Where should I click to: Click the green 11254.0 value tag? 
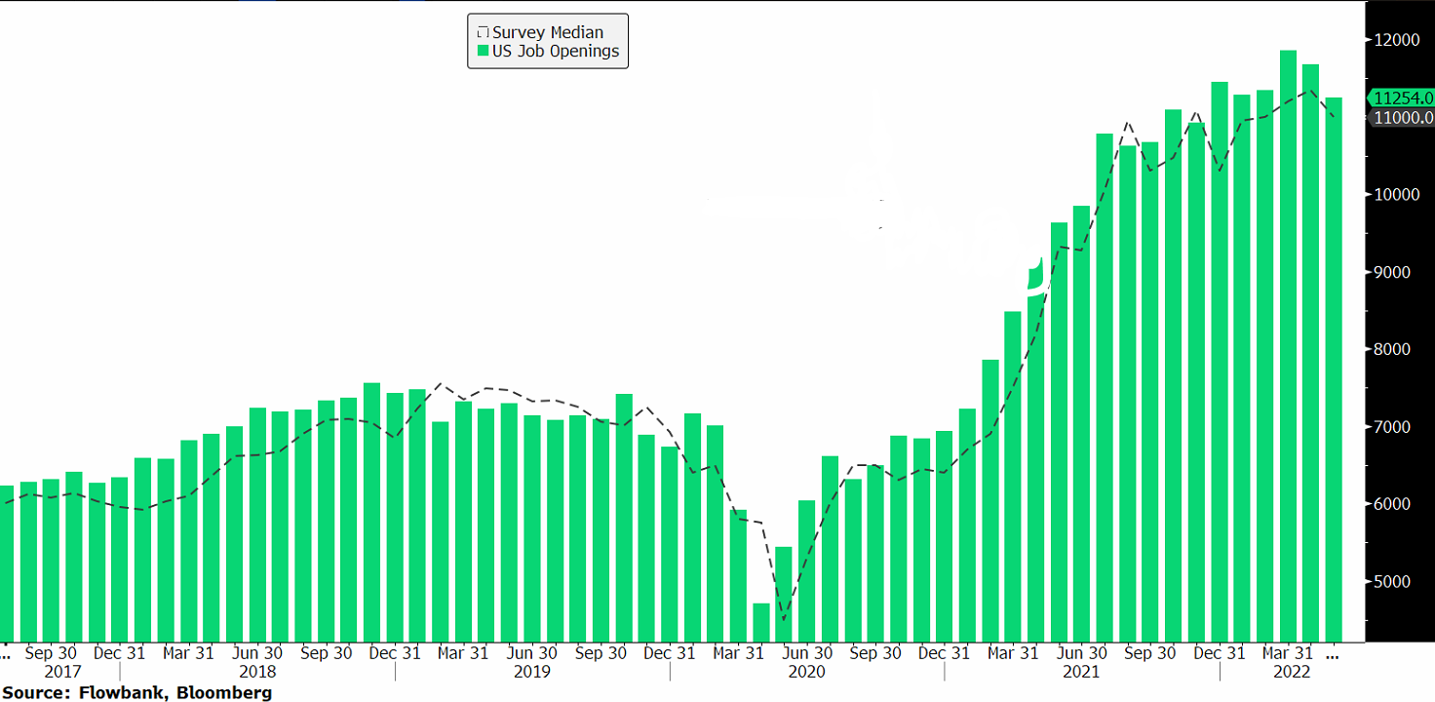1402,97
